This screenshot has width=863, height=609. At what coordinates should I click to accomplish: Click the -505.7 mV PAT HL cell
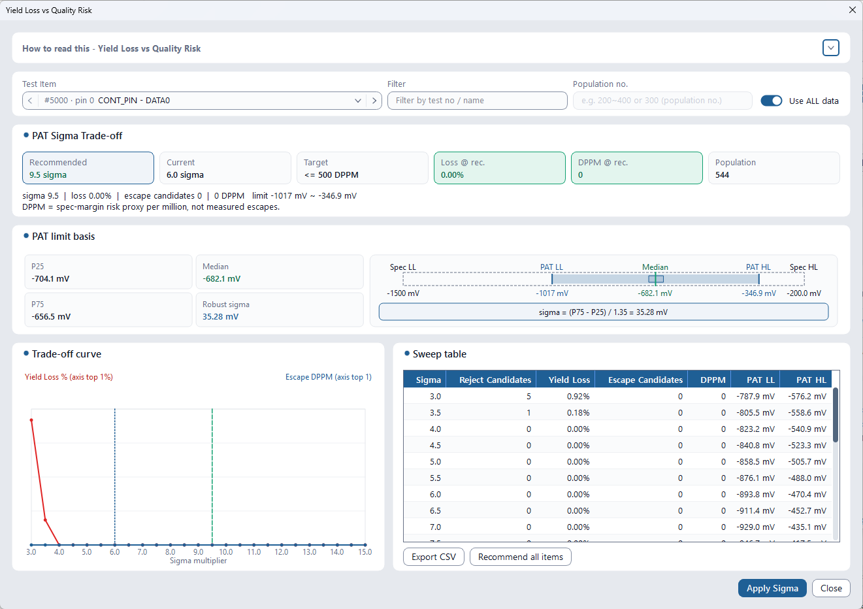pos(807,462)
